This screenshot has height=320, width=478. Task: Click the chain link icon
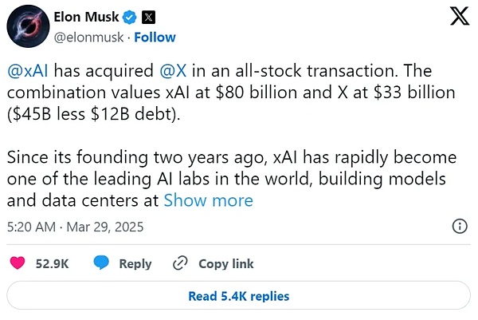point(180,263)
